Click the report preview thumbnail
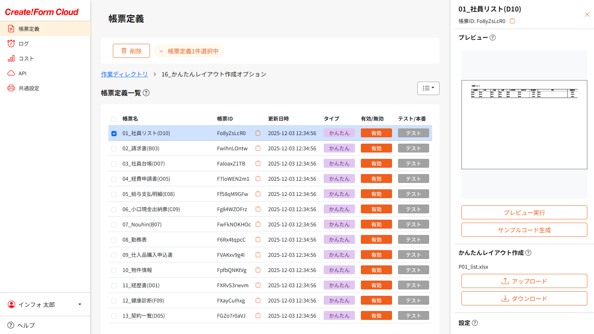The image size is (594, 334). click(x=524, y=125)
